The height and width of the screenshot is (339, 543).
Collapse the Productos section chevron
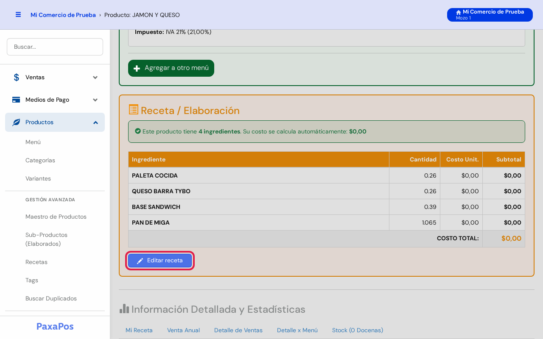pos(95,122)
